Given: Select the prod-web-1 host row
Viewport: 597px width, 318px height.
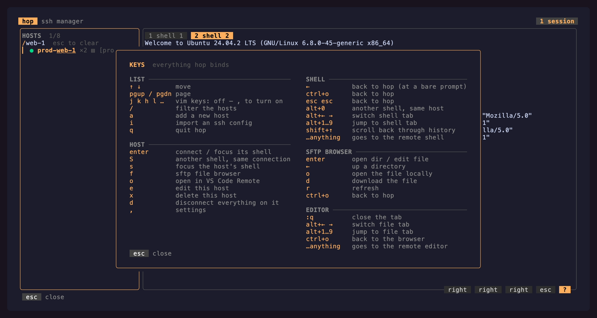Looking at the screenshot, I should [x=80, y=50].
